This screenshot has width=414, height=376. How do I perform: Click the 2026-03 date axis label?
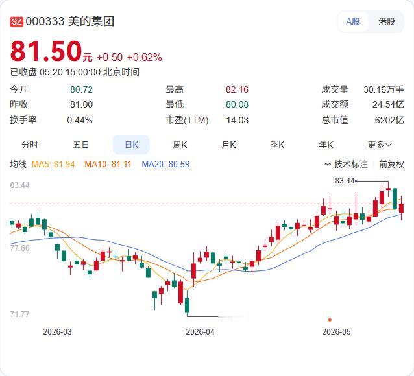click(57, 332)
